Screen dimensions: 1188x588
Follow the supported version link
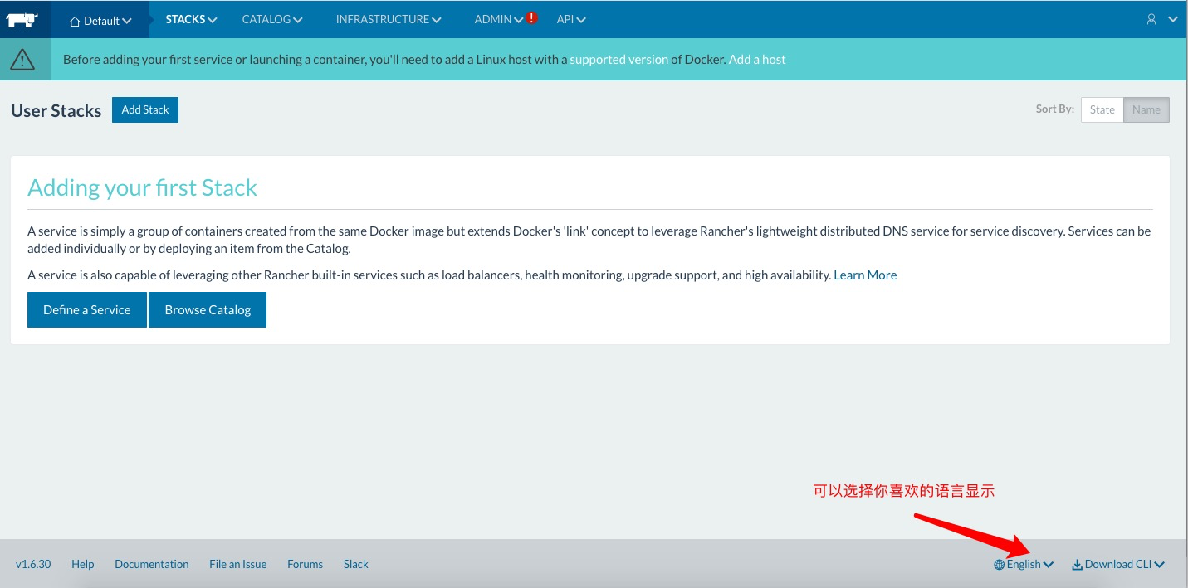(618, 60)
